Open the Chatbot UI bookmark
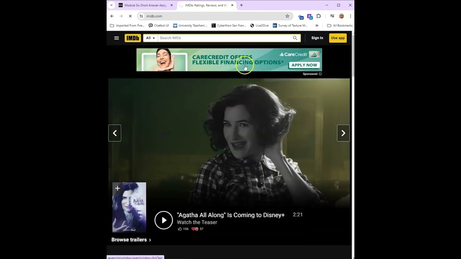The width and height of the screenshot is (461, 259). tap(159, 26)
